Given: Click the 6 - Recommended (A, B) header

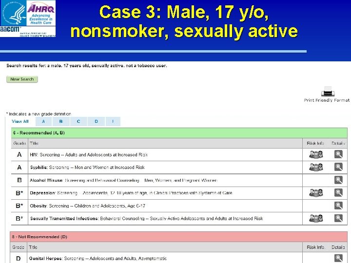Looking at the screenshot, I should pyautogui.click(x=179, y=133).
